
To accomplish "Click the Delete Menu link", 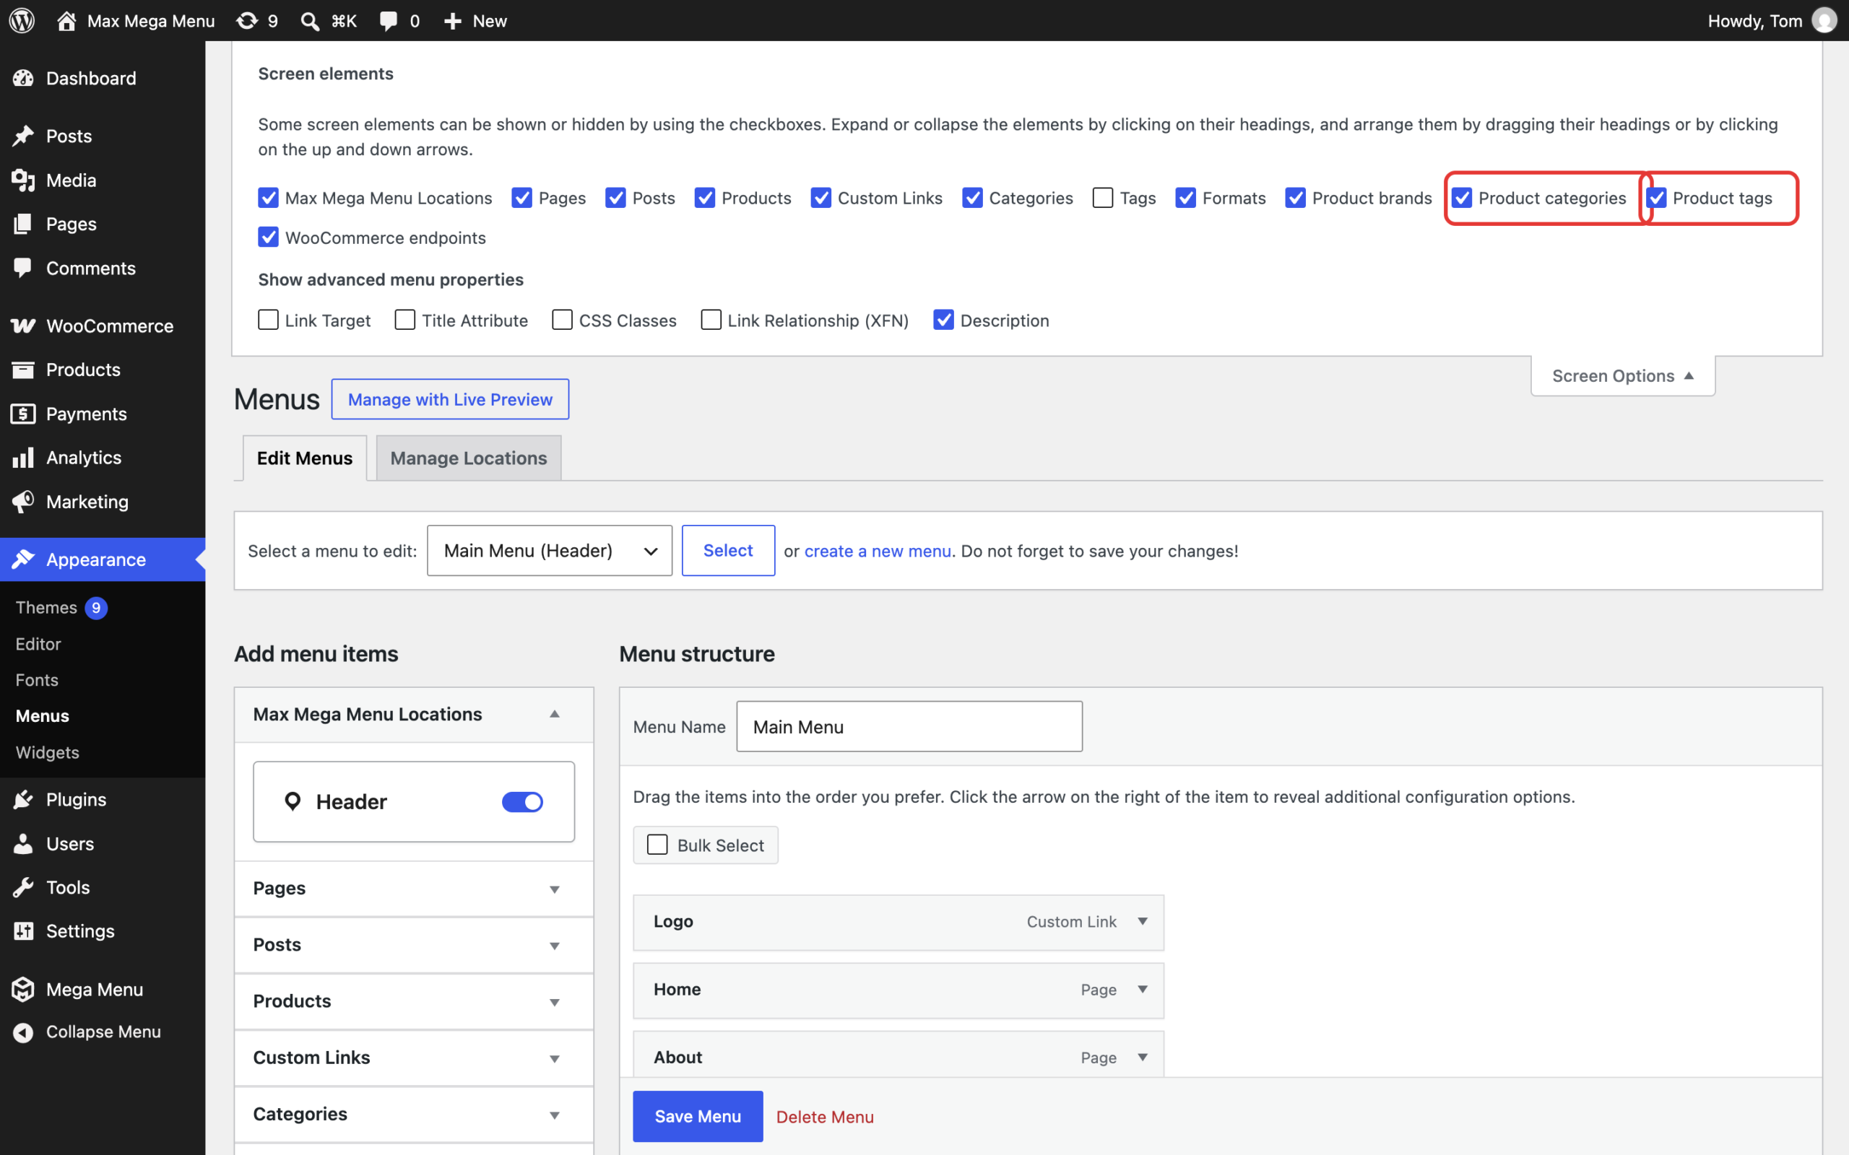I will (x=825, y=1117).
